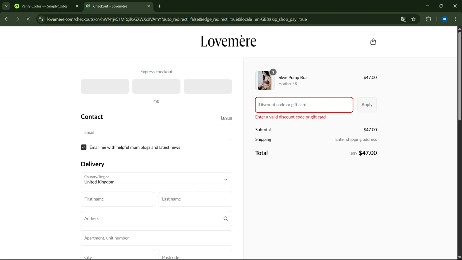Click the Skye Pump Bra product name

point(292,77)
